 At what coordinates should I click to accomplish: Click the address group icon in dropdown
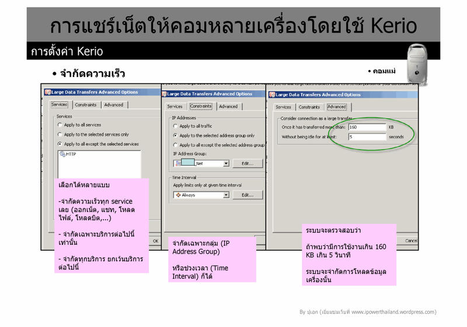[x=178, y=163]
